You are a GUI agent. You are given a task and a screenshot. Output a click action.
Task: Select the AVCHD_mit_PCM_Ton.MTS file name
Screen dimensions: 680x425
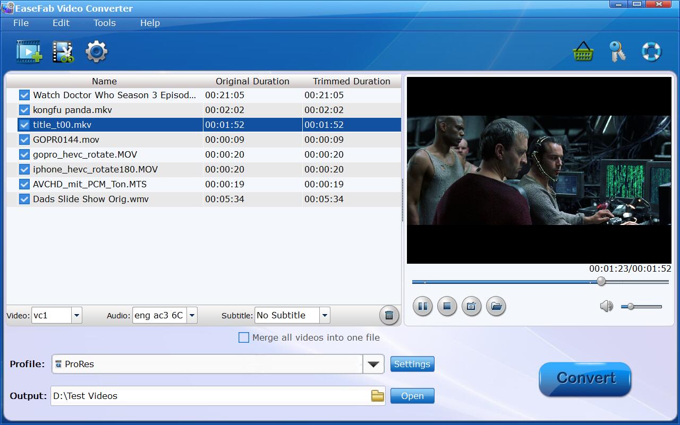tap(90, 184)
